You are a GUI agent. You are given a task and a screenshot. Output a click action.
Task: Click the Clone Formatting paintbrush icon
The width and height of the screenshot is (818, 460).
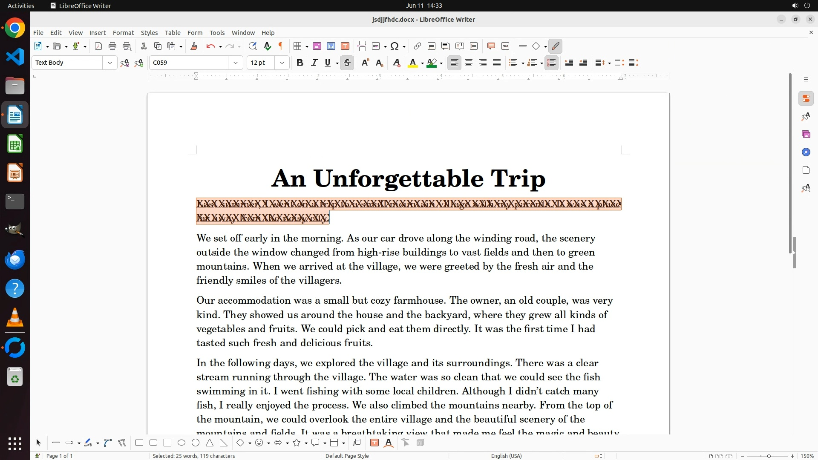click(194, 46)
